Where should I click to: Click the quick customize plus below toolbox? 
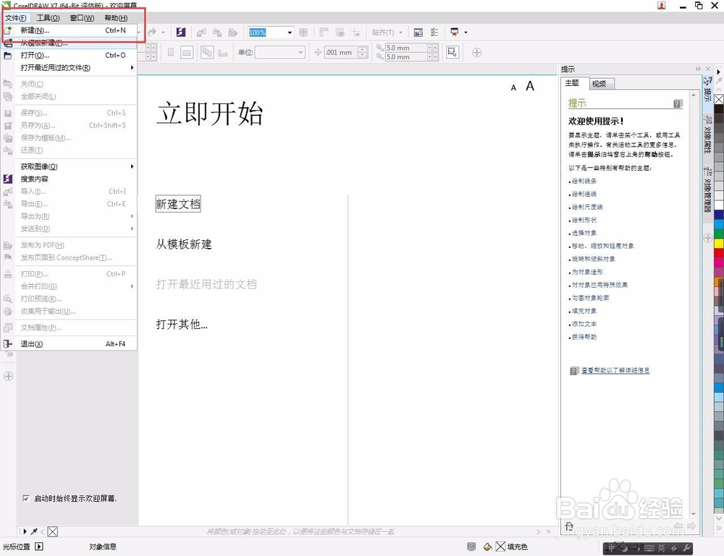pyautogui.click(x=8, y=376)
